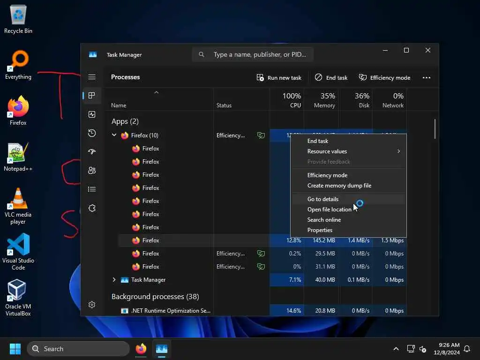Sort by Network column header
The image size is (480, 360).
[x=390, y=100]
